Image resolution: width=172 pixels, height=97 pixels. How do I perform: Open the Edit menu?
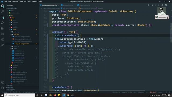pos(10,2)
